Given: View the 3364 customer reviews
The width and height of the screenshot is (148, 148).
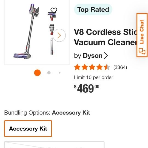Looking at the screenshot, I should 120,67.
